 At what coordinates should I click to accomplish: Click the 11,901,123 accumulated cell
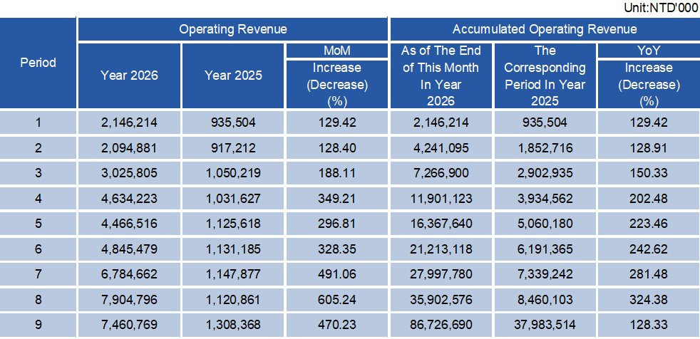(x=441, y=198)
